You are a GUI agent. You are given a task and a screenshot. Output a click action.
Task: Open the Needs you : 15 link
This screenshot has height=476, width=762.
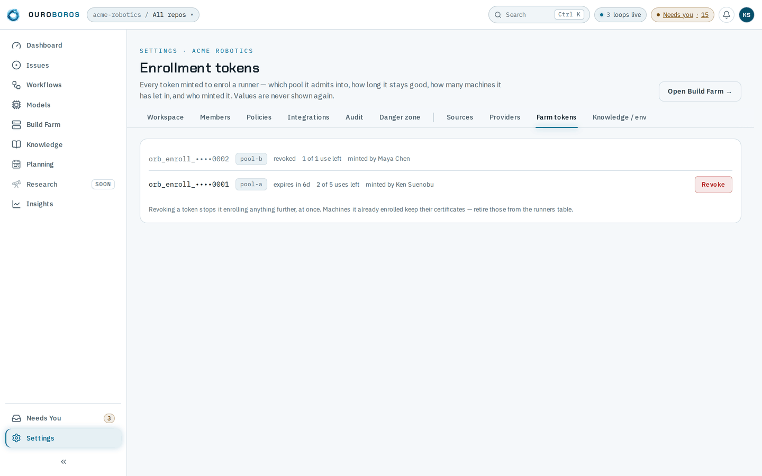pos(683,15)
